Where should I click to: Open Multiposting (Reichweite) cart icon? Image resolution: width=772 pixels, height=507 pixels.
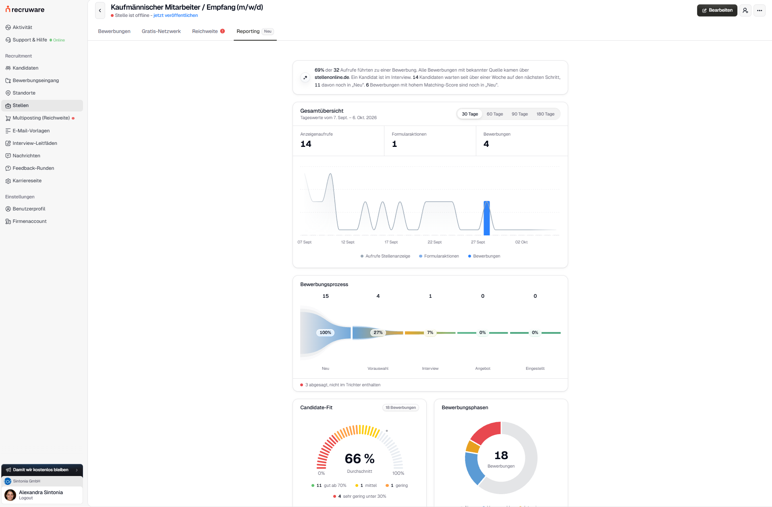click(x=8, y=118)
